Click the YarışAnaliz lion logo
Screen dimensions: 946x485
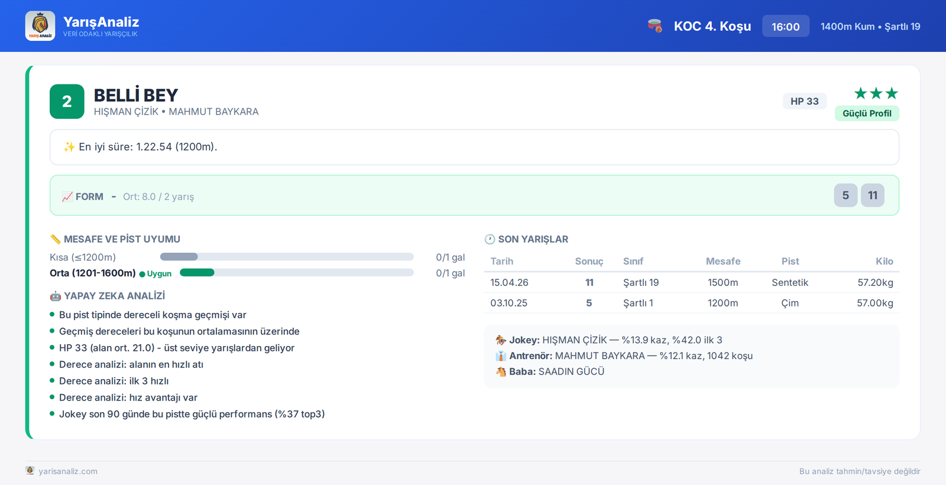40,26
